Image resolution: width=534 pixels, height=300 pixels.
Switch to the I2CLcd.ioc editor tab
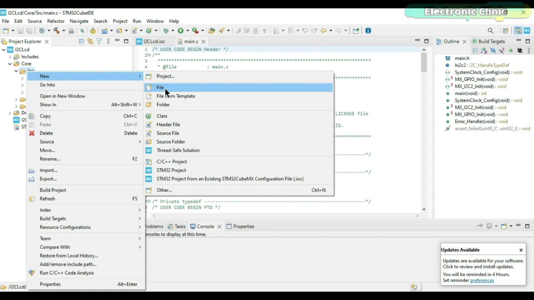(154, 41)
